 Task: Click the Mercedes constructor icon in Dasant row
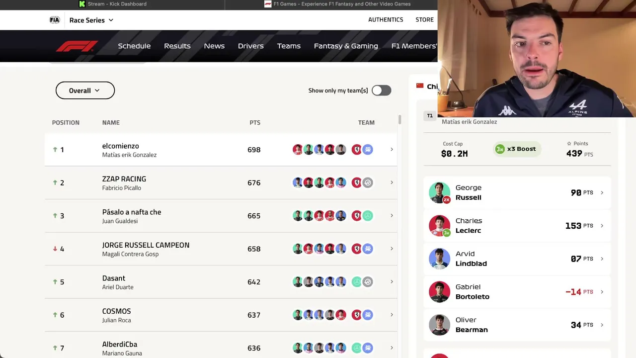click(357, 282)
